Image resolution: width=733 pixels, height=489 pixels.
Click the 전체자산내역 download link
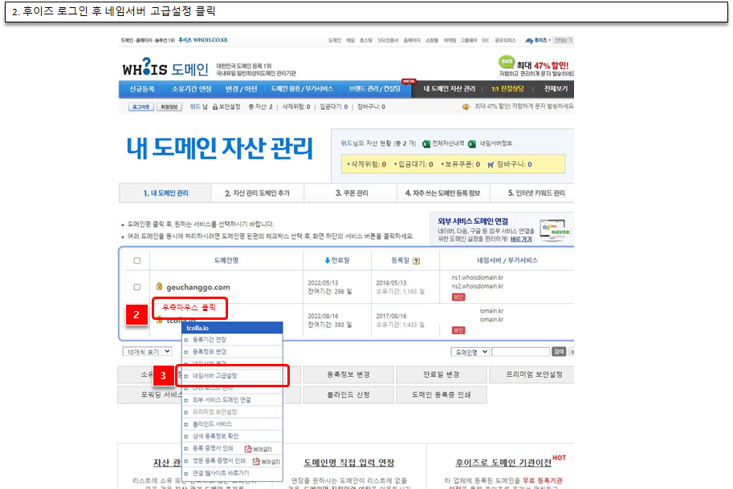[448, 143]
